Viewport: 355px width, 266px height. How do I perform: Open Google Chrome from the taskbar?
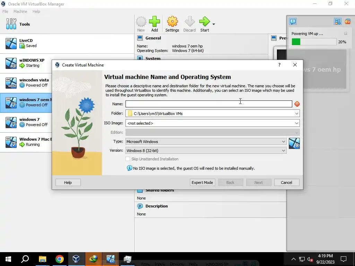(59, 259)
